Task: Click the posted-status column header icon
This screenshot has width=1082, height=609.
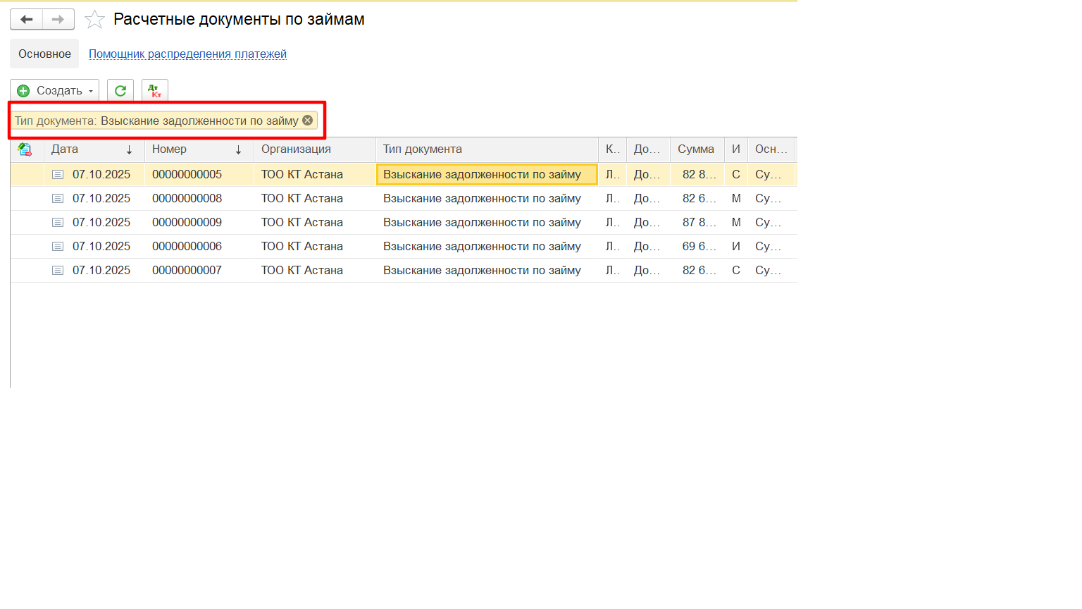Action: tap(25, 149)
